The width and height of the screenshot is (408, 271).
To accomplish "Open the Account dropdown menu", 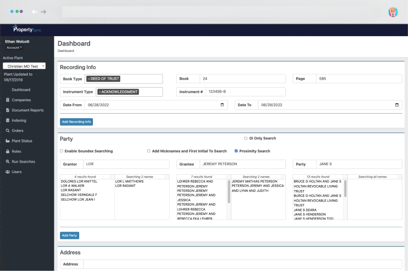I will pos(15,48).
